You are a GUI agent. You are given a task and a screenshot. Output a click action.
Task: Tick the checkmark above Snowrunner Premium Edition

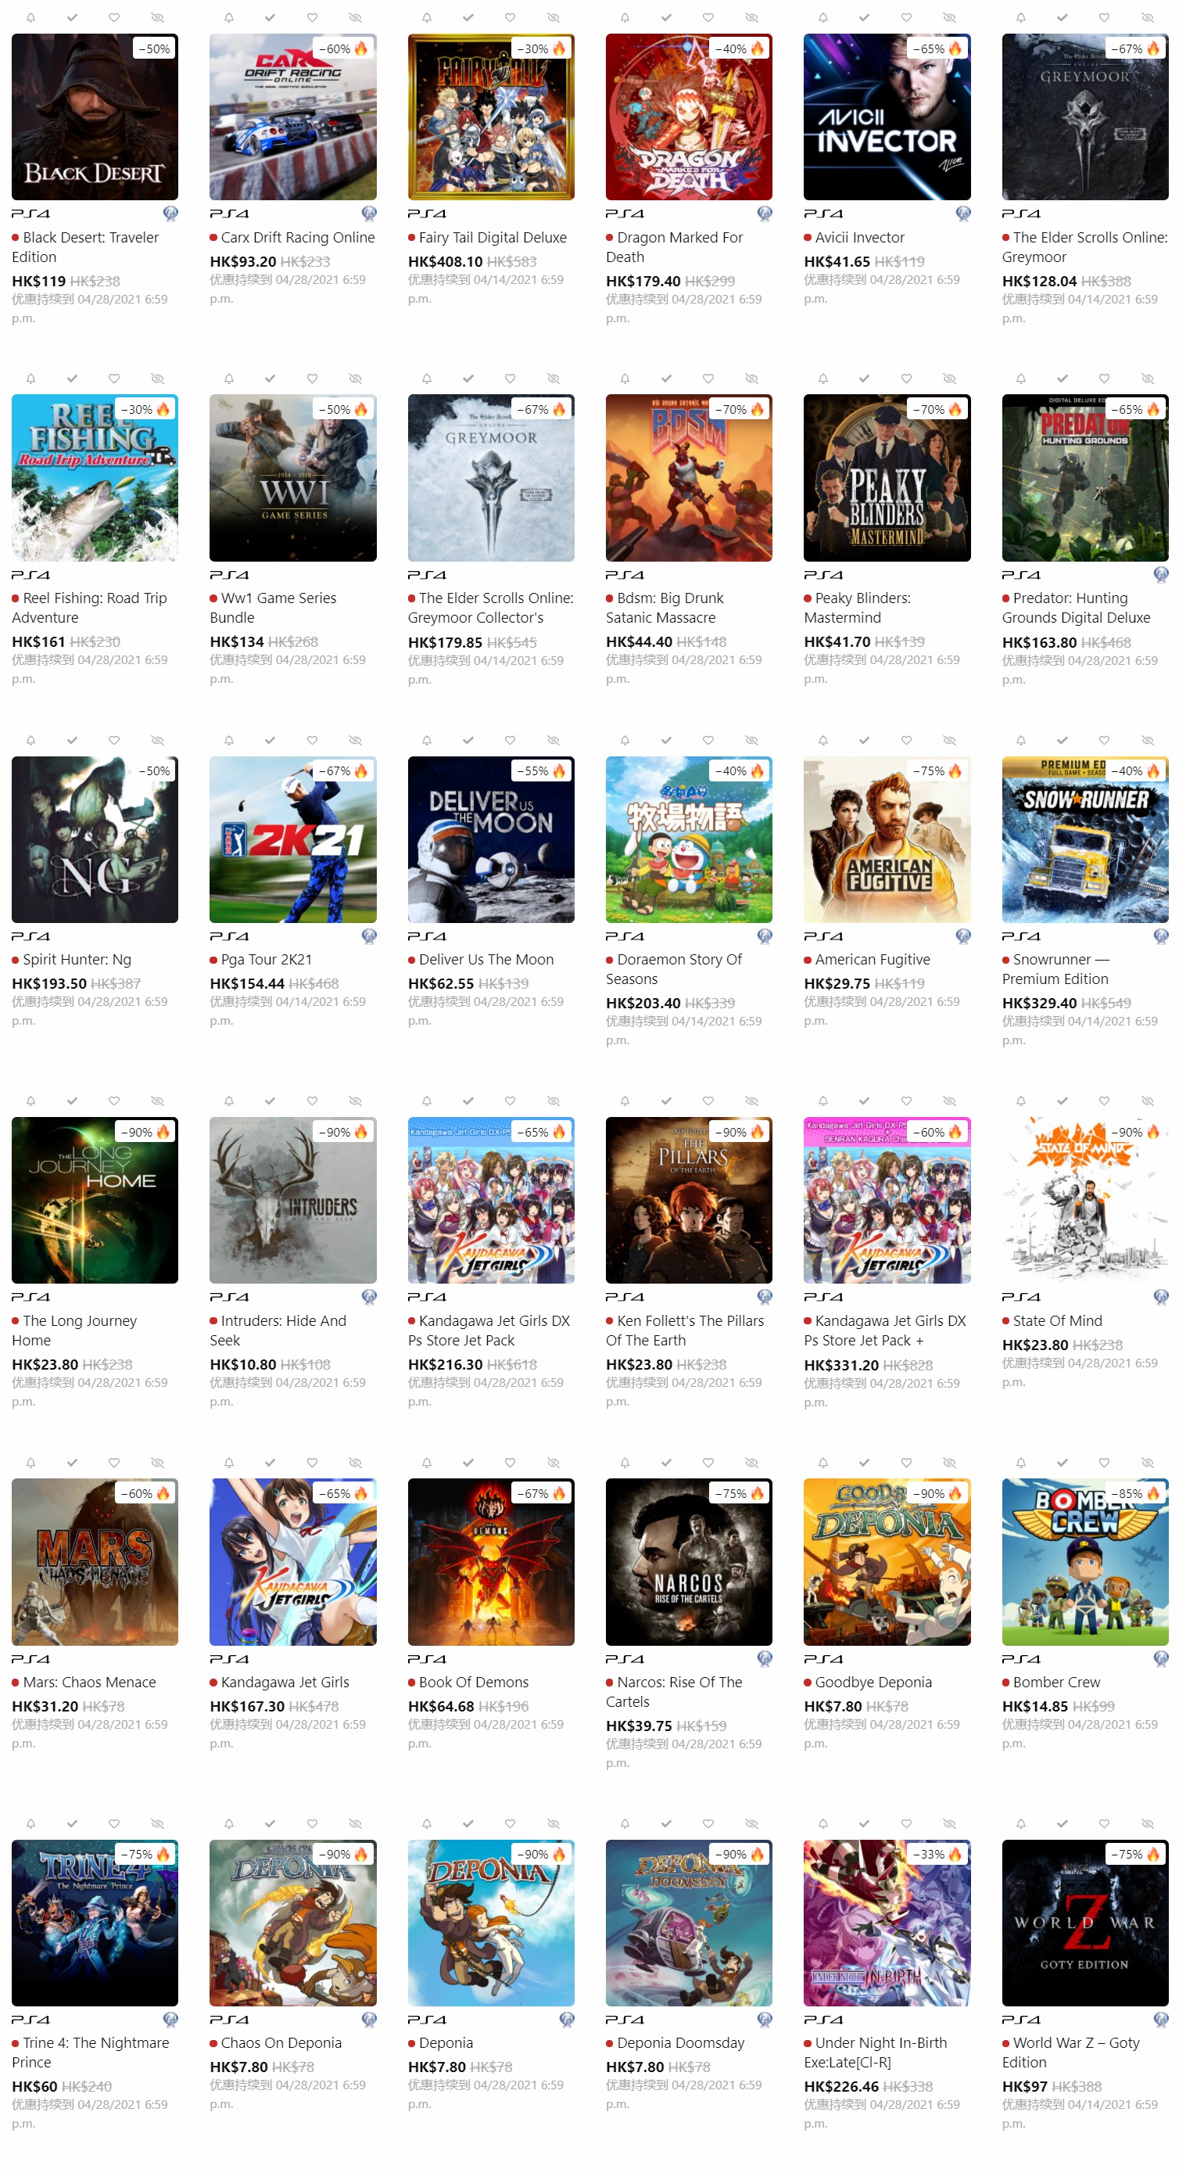[1062, 741]
